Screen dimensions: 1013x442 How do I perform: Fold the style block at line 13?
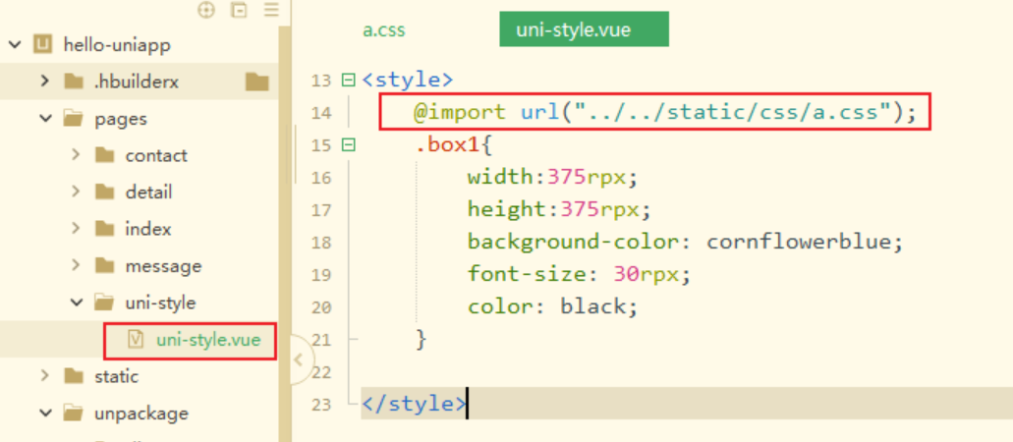pyautogui.click(x=348, y=81)
